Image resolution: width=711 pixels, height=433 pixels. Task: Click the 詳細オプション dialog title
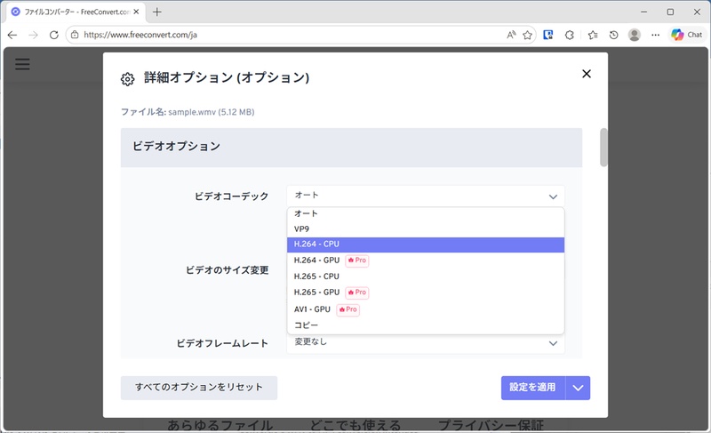[x=227, y=77]
